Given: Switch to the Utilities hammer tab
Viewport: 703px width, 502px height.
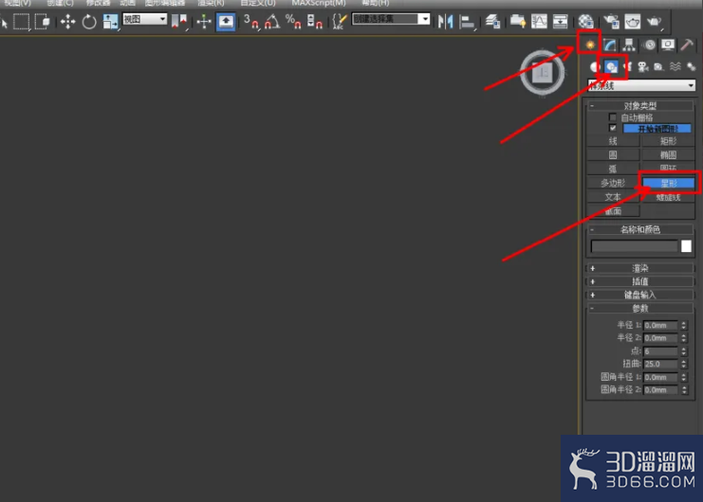Looking at the screenshot, I should [687, 45].
